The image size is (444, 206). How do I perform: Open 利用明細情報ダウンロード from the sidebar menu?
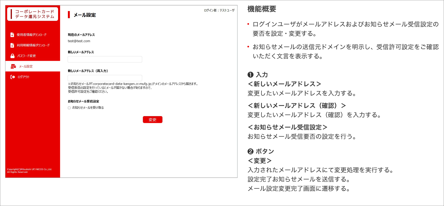33,45
